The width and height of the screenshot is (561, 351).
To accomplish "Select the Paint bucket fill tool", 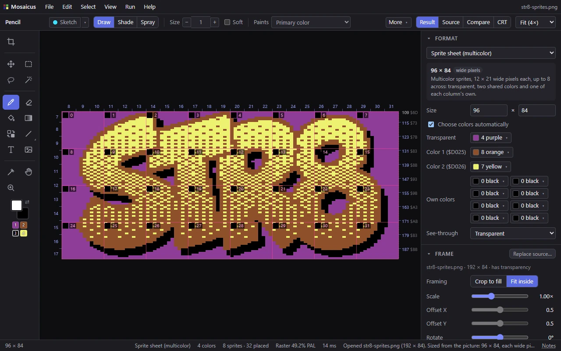I will (11, 118).
